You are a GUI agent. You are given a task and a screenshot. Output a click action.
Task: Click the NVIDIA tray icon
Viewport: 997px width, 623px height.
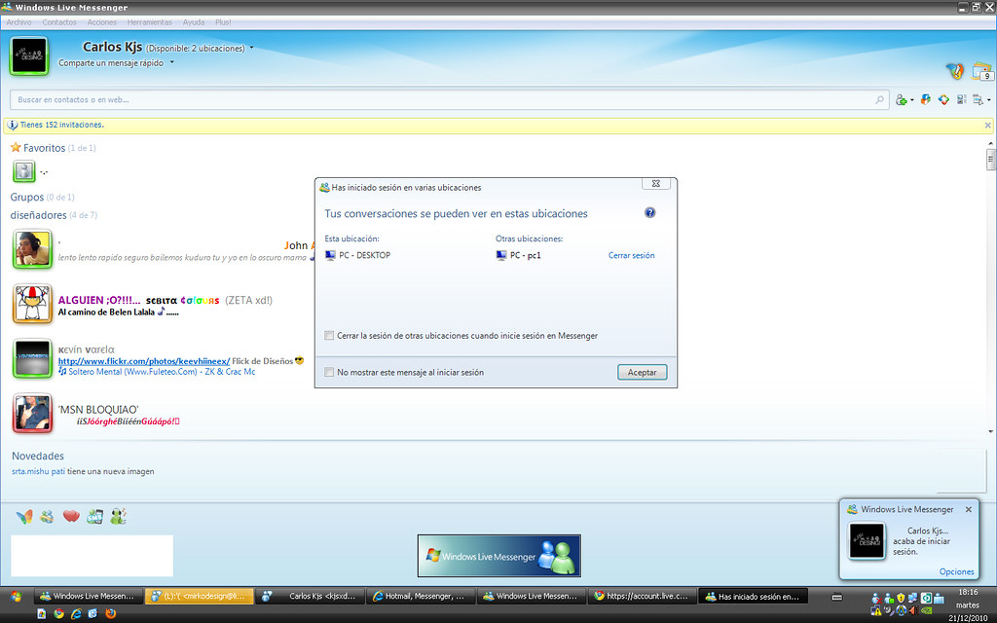pos(926,611)
